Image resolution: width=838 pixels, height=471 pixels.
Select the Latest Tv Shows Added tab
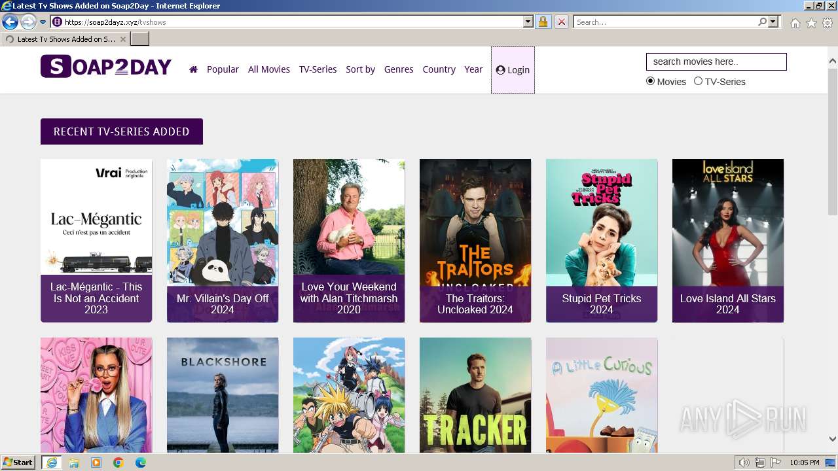(x=65, y=39)
